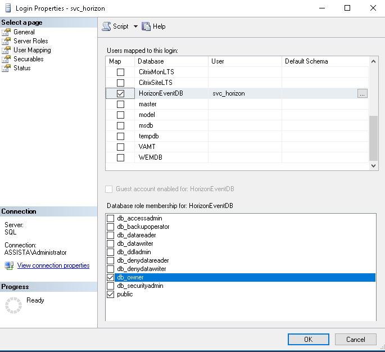The height and width of the screenshot is (352, 385).
Task: Open the Server Roles page
Action: tap(31, 41)
